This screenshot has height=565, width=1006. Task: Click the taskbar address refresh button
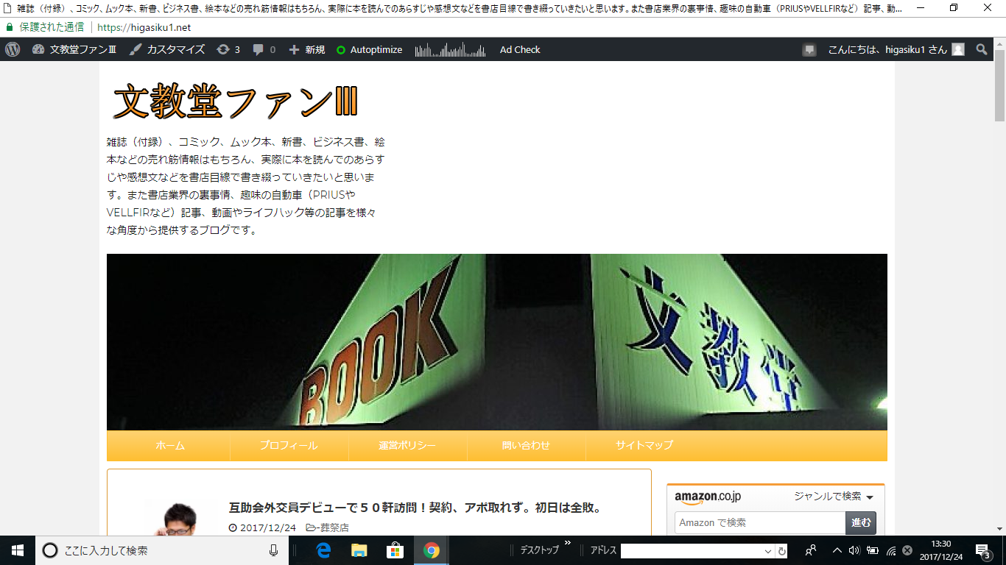[x=781, y=551]
